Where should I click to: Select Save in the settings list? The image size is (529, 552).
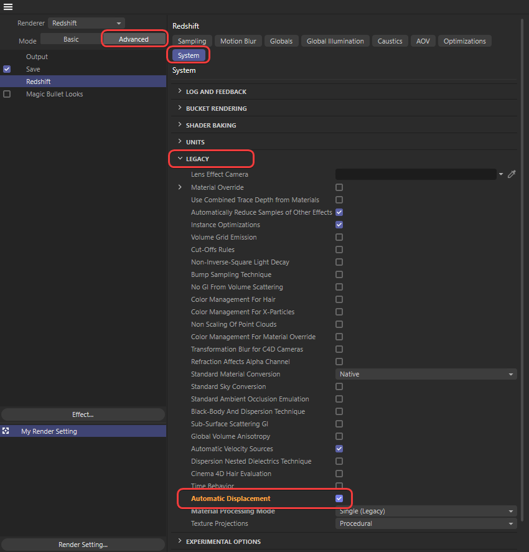pyautogui.click(x=33, y=69)
